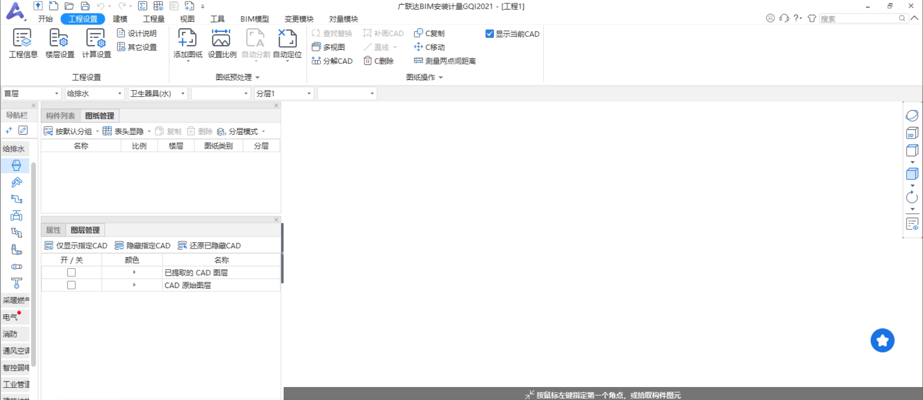923x400 pixels.
Task: Click the 3D view icon on right toolbar
Action: point(912,133)
